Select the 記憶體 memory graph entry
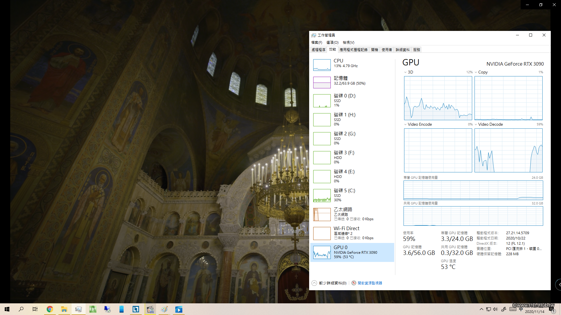Image resolution: width=561 pixels, height=315 pixels. click(322, 83)
